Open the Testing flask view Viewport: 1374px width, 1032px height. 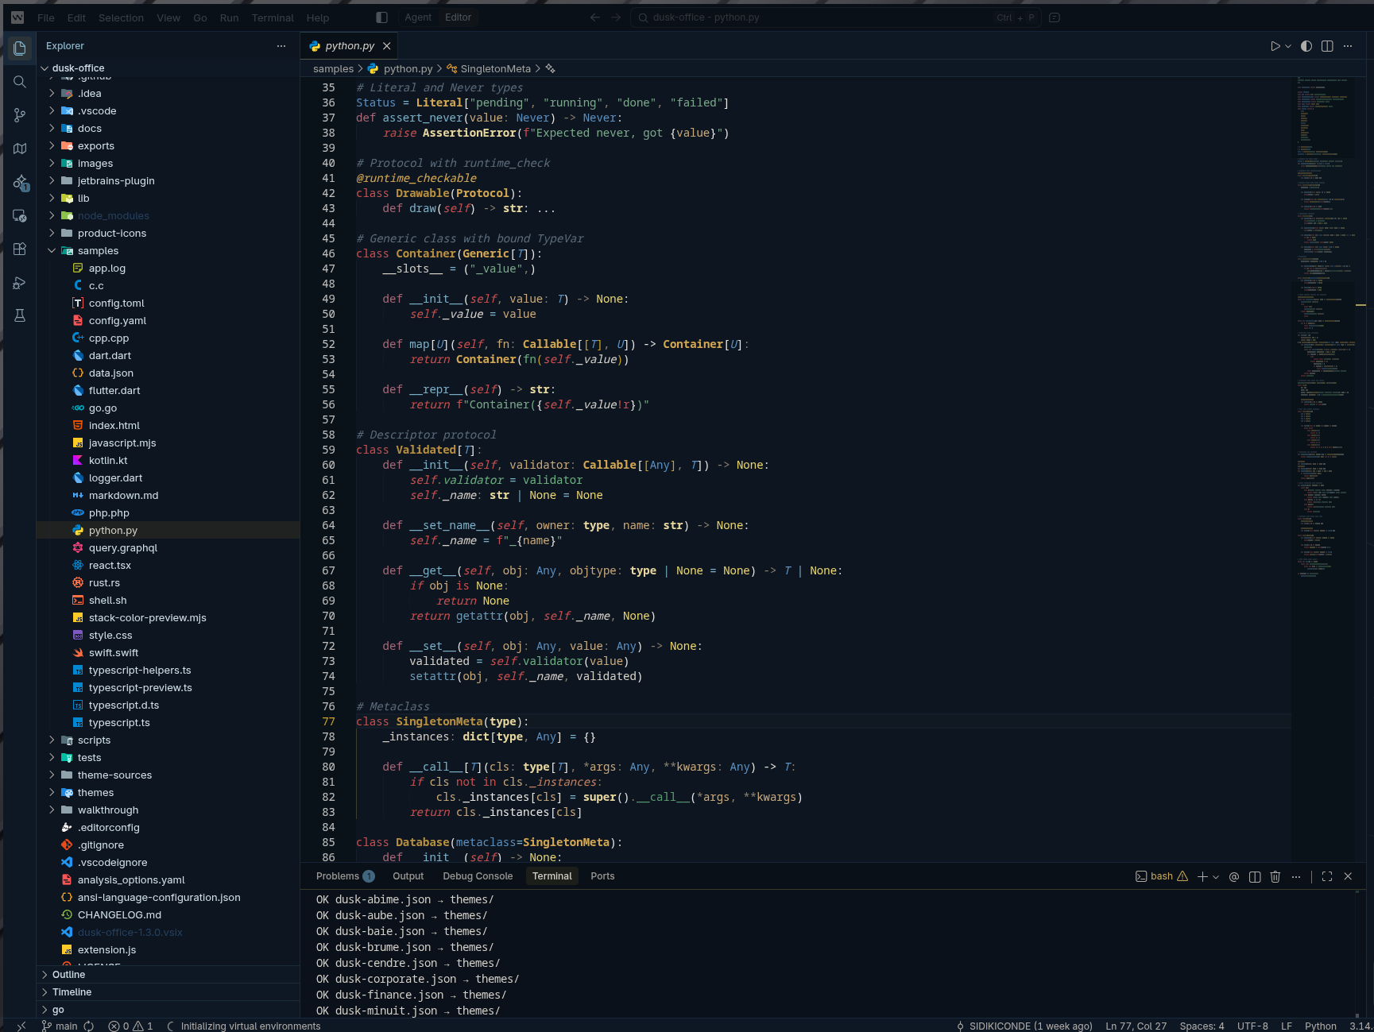point(20,315)
